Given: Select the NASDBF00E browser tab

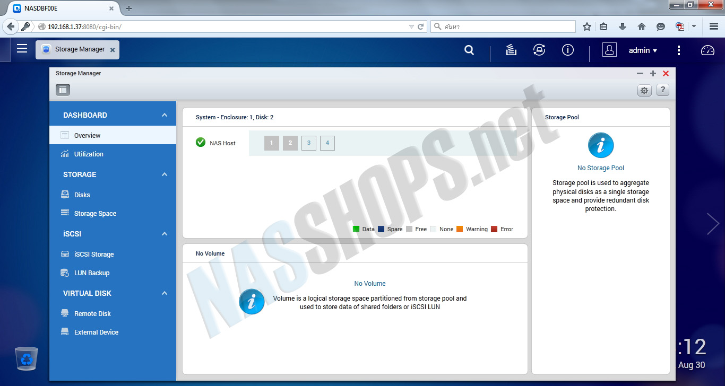Looking at the screenshot, I should coord(63,8).
